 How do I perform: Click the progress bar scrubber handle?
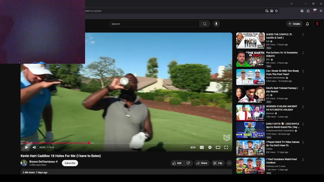(89, 143)
